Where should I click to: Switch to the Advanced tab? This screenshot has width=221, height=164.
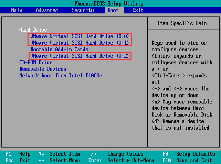click(x=47, y=10)
